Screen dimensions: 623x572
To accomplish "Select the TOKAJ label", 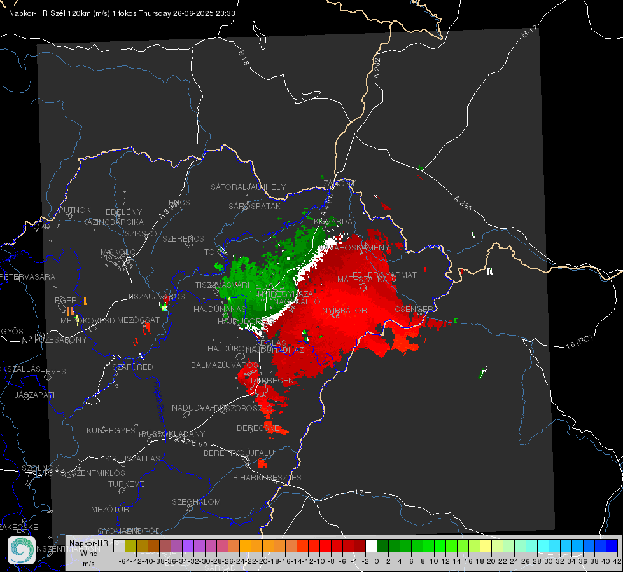I will (x=216, y=252).
